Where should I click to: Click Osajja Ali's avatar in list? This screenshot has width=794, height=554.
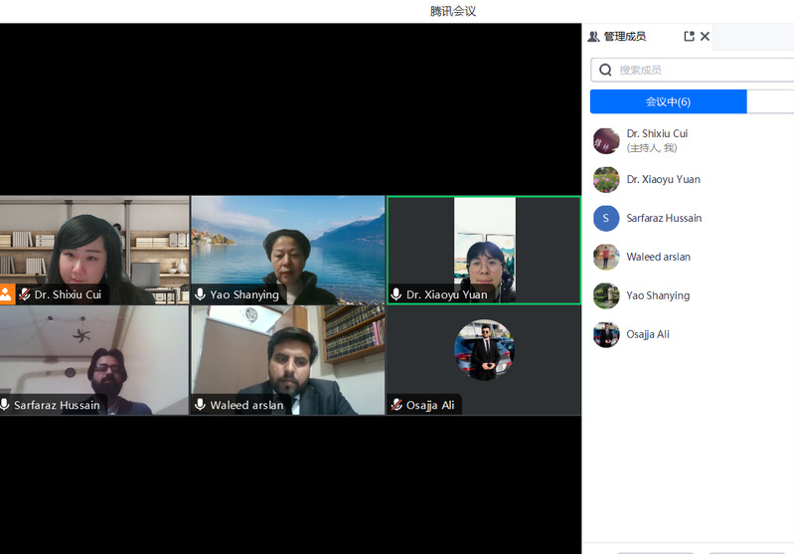(606, 334)
